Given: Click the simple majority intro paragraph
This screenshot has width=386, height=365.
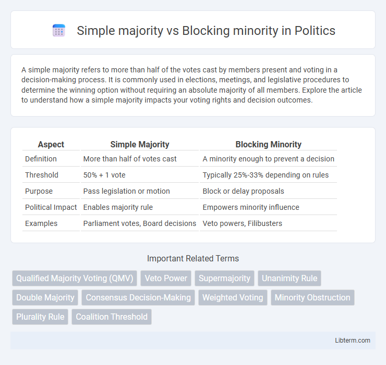Looking at the screenshot, I should 191,85.
